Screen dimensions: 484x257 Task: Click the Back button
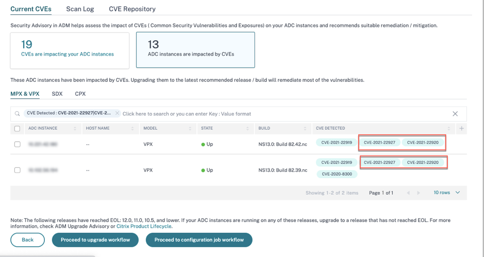pos(27,239)
